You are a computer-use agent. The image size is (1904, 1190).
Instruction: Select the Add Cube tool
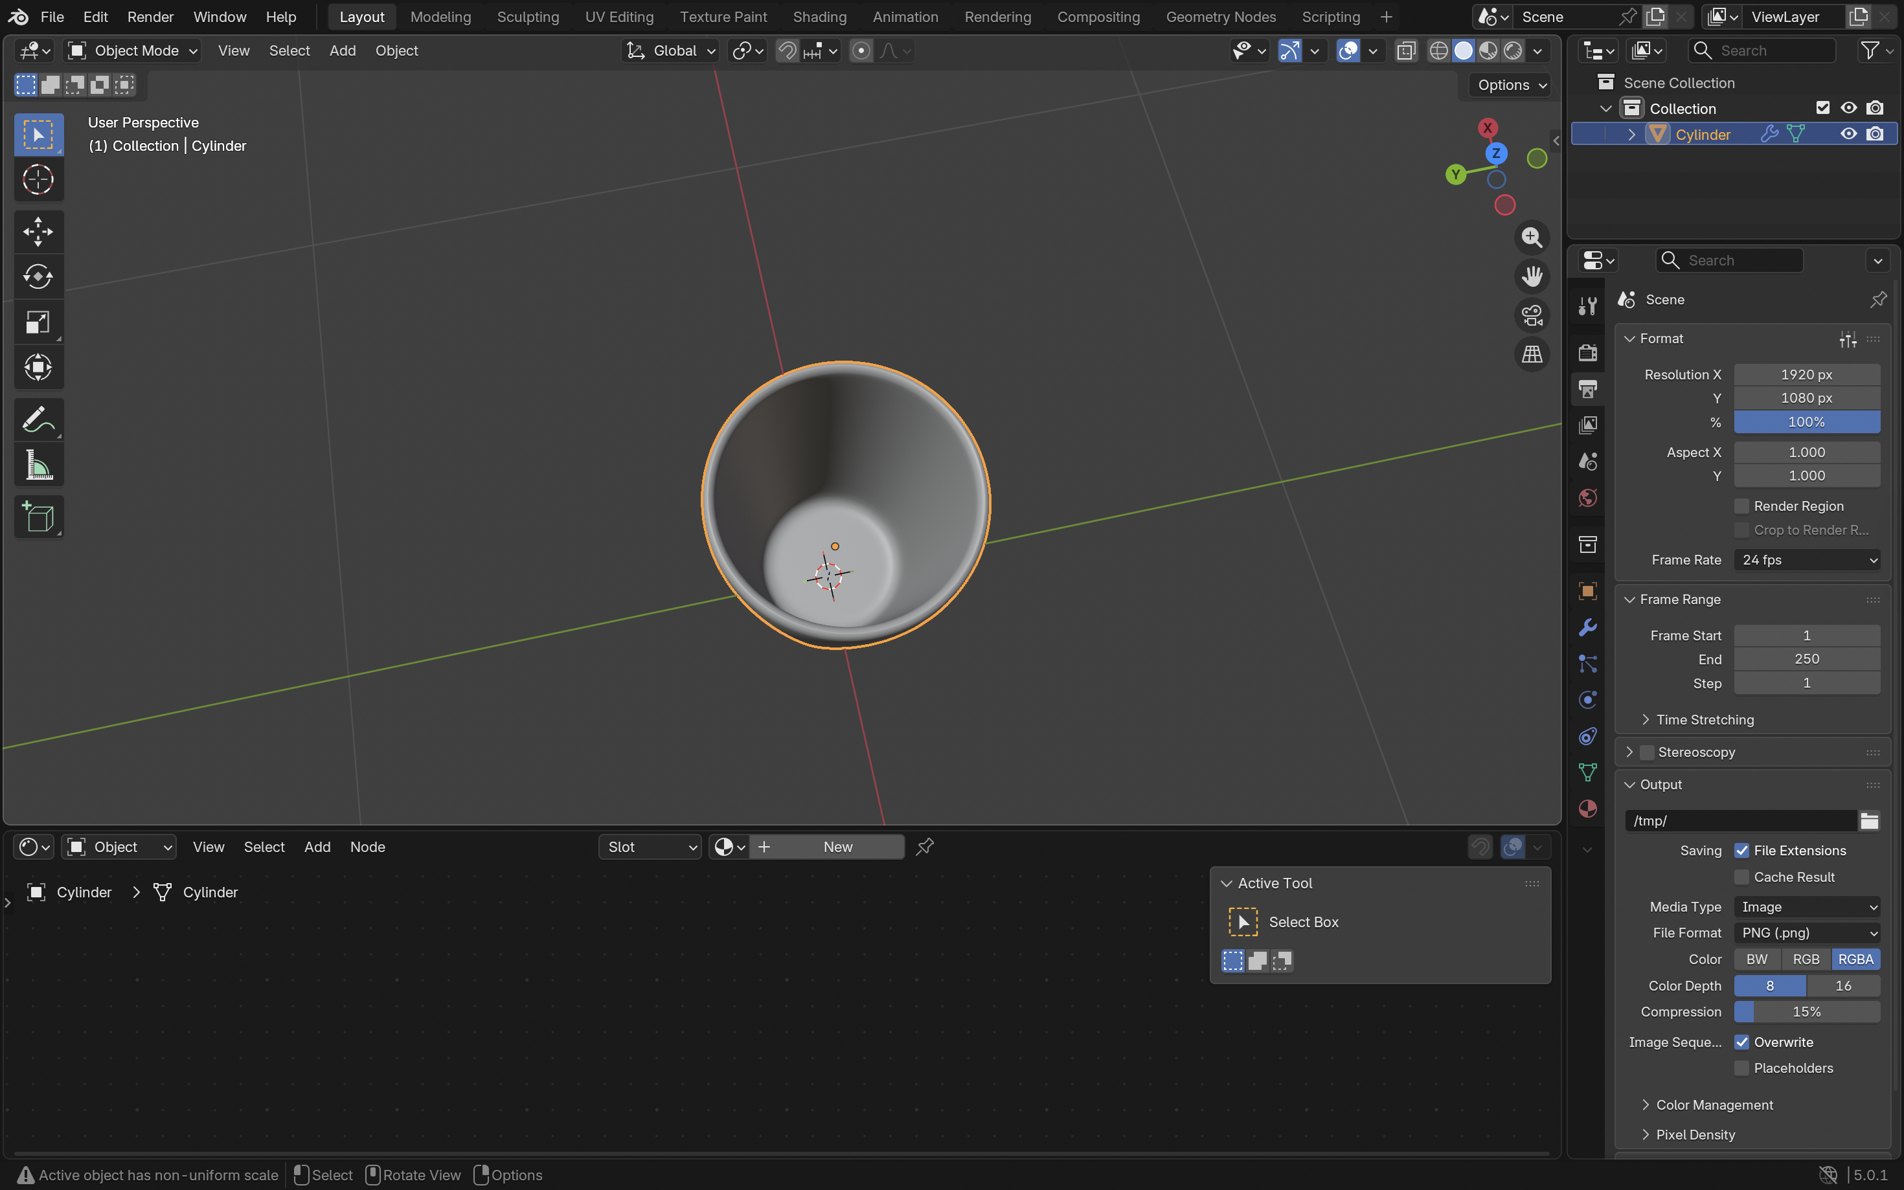pyautogui.click(x=38, y=517)
